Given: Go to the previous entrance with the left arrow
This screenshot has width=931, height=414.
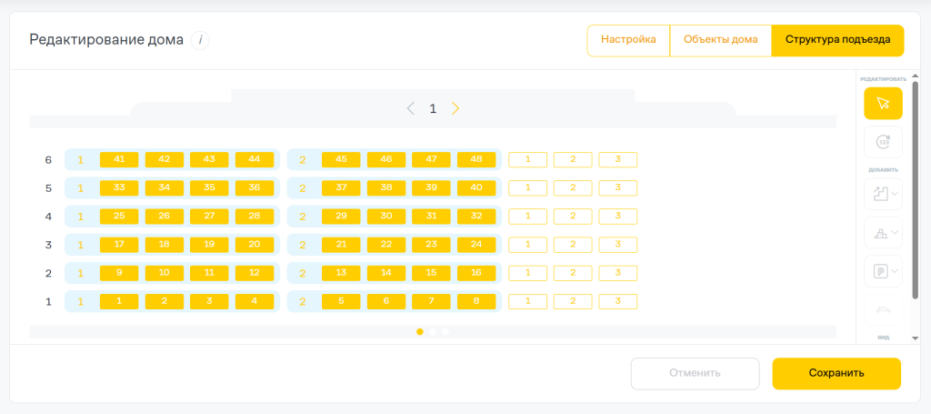Looking at the screenshot, I should pyautogui.click(x=410, y=108).
